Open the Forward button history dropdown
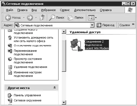137x106 pixels. pyautogui.click(x=36, y=18)
